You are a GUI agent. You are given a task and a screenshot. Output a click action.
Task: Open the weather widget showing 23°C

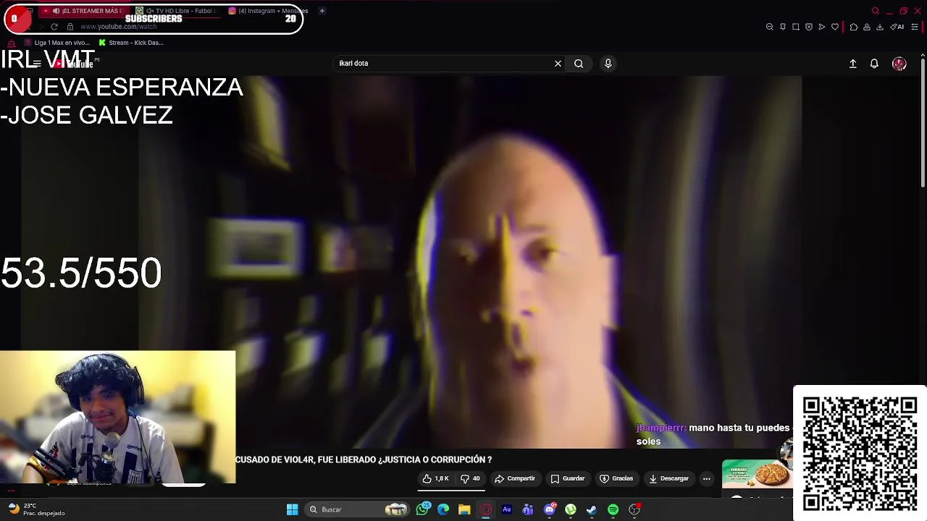(x=36, y=509)
